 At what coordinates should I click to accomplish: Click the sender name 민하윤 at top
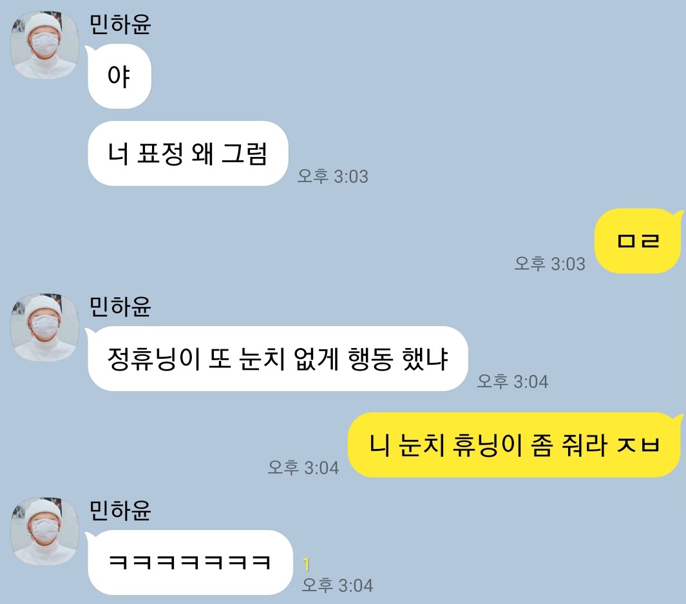click(x=120, y=24)
